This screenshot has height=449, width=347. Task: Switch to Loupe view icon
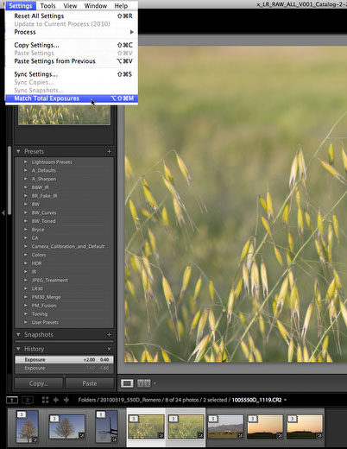(x=127, y=383)
